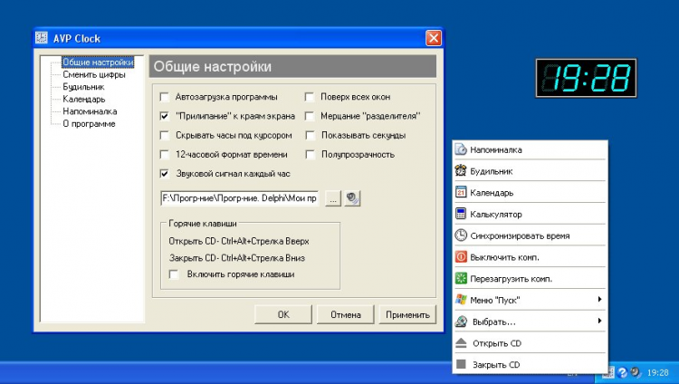Click the 19:28 digital clock widget

(586, 78)
